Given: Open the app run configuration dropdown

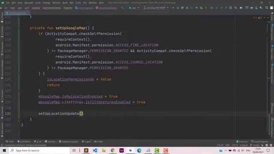Looking at the screenshot, I should (x=134, y=8).
